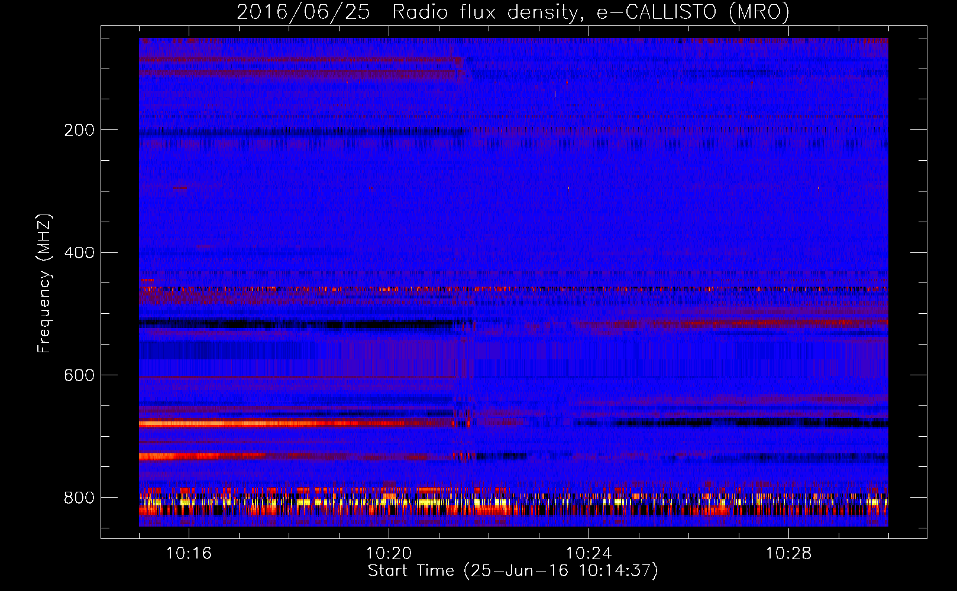The width and height of the screenshot is (957, 591).
Task: Click the 'Frequency (MHZ)' axis label
Action: click(x=44, y=284)
